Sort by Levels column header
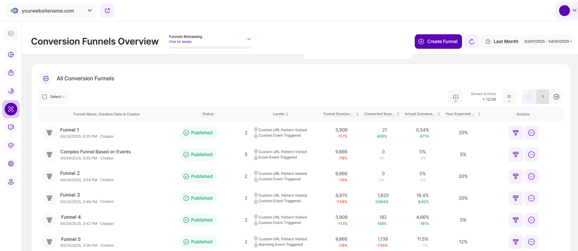The height and width of the screenshot is (251, 578). [280, 114]
